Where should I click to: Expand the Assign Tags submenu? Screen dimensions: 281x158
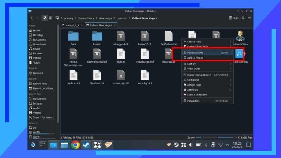pos(207,85)
